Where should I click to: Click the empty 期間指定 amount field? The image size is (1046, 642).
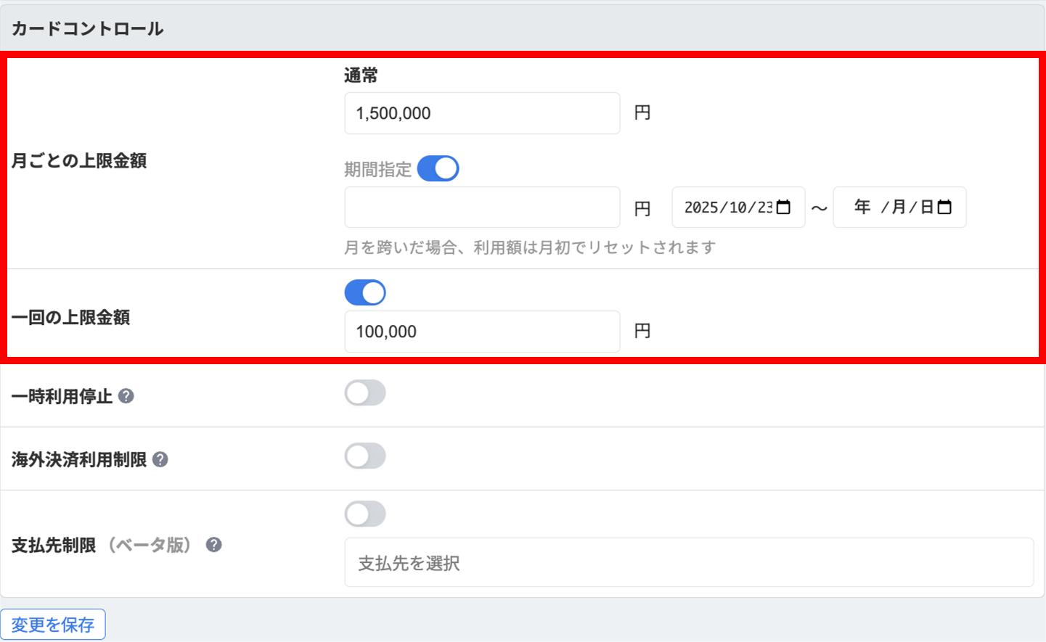(x=482, y=207)
